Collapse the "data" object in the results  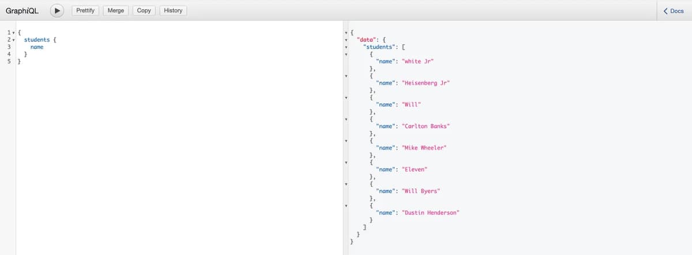[346, 40]
